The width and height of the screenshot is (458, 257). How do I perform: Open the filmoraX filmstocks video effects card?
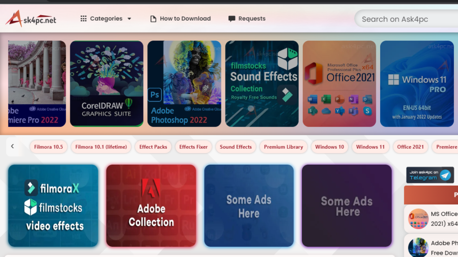[53, 206]
